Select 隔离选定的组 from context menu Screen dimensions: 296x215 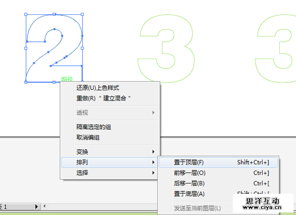click(x=94, y=127)
